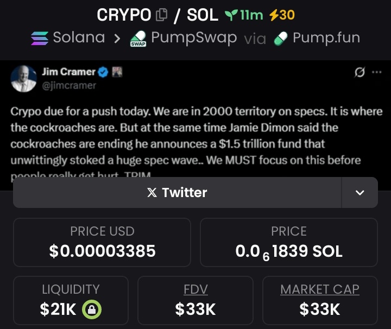Click the green sprout age icon
Image resolution: width=391 pixels, height=329 pixels.
(231, 15)
